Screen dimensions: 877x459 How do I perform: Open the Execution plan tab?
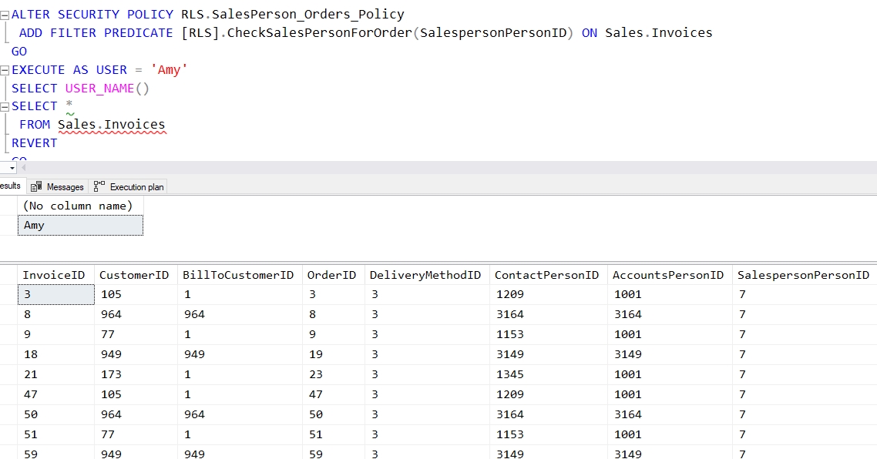129,186
